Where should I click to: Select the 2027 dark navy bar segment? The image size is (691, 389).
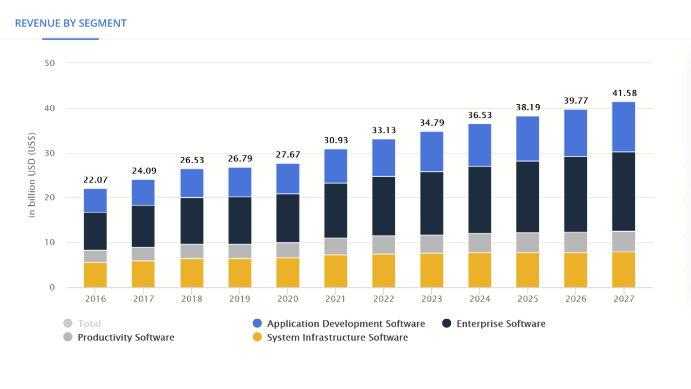pyautogui.click(x=624, y=191)
